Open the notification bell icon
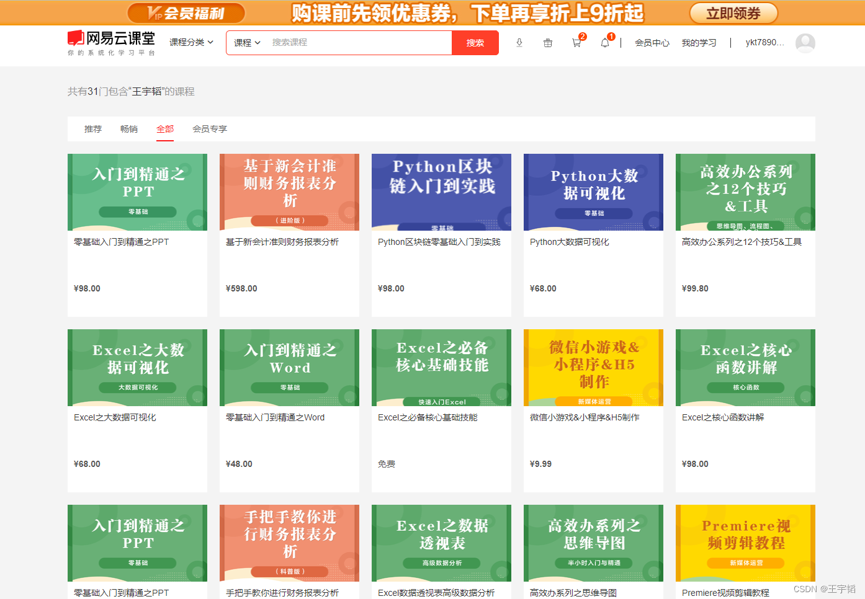865x599 pixels. [605, 43]
